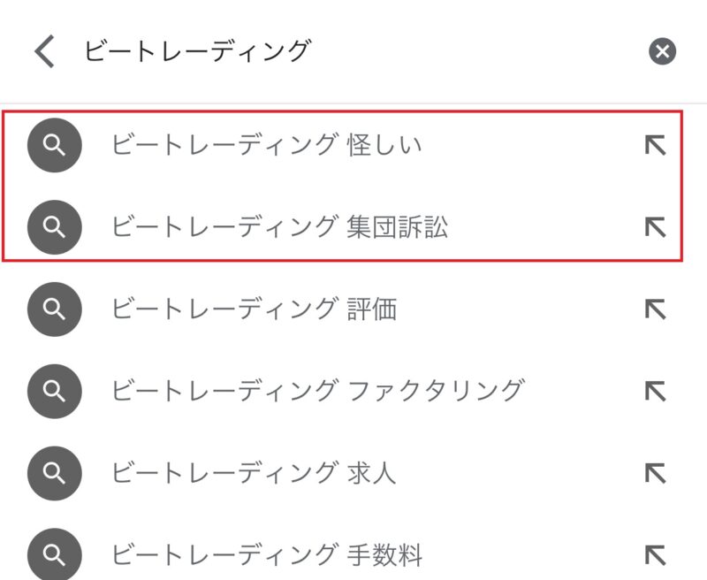Insert 求人 suggestion using its arrow icon
The height and width of the screenshot is (580, 707).
655,473
